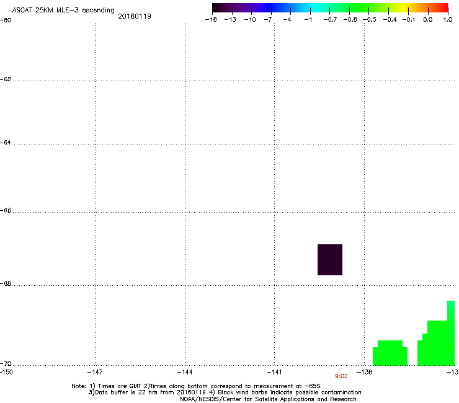The height and width of the screenshot is (403, 459).
Task: Click the -0.5 color bar label
Action: (x=370, y=20)
